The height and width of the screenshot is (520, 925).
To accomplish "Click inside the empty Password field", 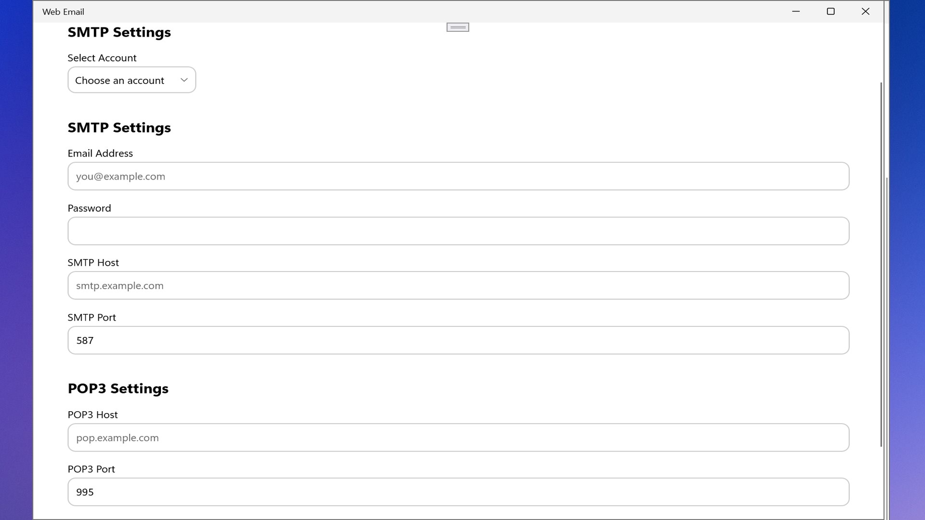I will (458, 231).
